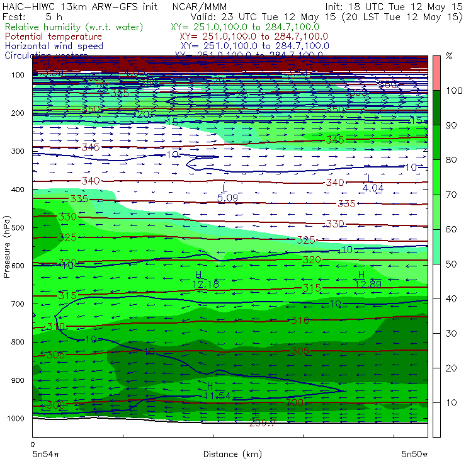Click the 'L 5.09' wind minimum label
Image resolution: width=466 pixels, height=466 pixels.
(x=227, y=193)
